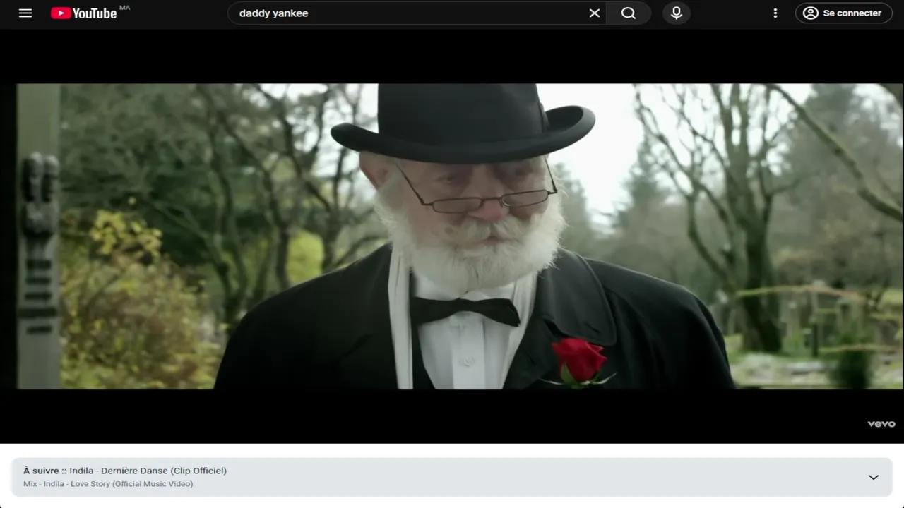This screenshot has width=904, height=508.
Task: Submit search with magnifier button
Action: pos(629,13)
